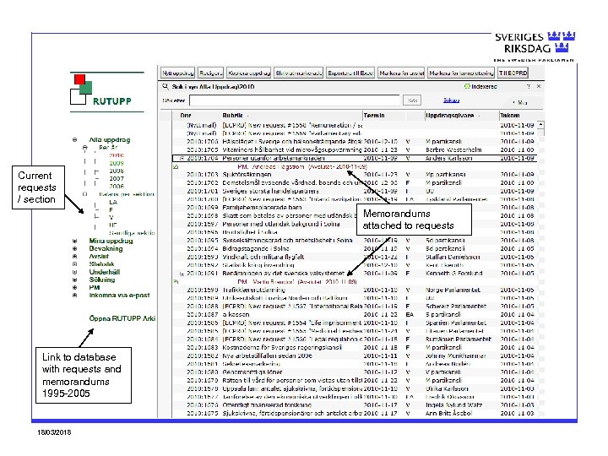
Task: Click the Kopiera uppdrag button
Action: pos(249,73)
